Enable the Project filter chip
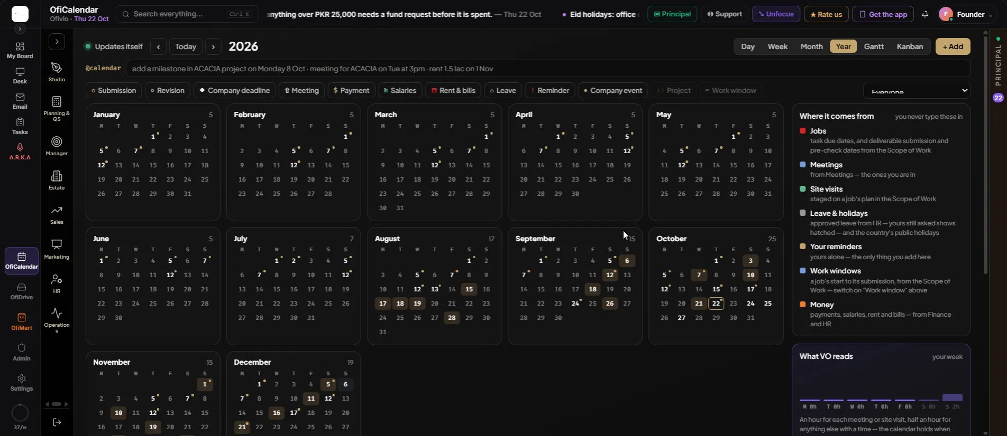The image size is (1007, 436). click(674, 90)
